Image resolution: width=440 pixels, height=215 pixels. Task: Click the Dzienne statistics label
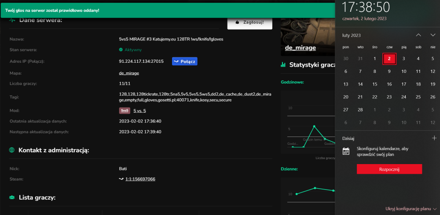pyautogui.click(x=290, y=169)
